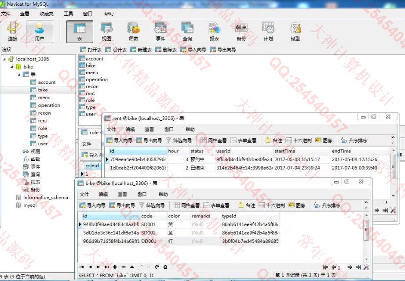This screenshot has width=405, height=281.
Task: Click 打开表 open table button
Action: [91, 50]
